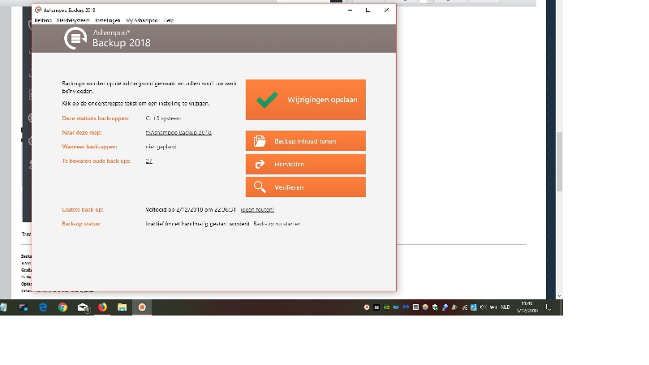Screen dimensions: 649x365
Task: Open the Herstelsysteem menu
Action: 73,20
